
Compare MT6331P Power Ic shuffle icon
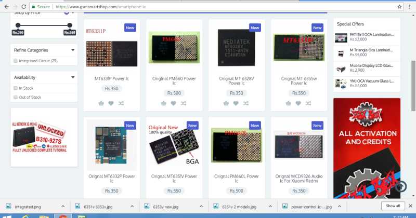[x=121, y=103]
